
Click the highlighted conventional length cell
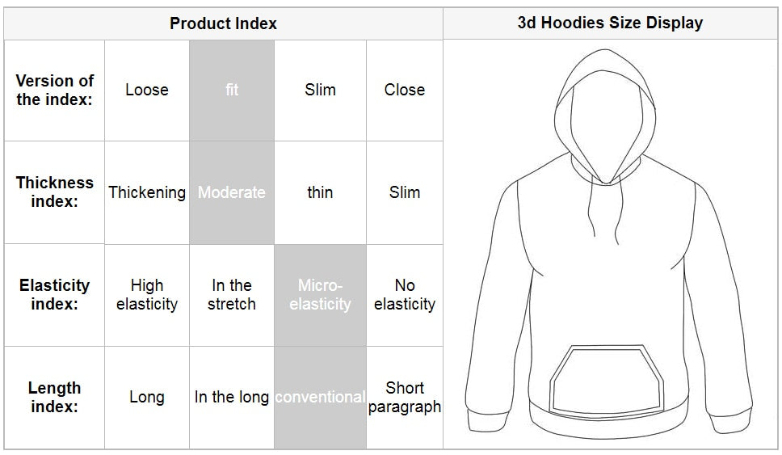[x=320, y=398]
